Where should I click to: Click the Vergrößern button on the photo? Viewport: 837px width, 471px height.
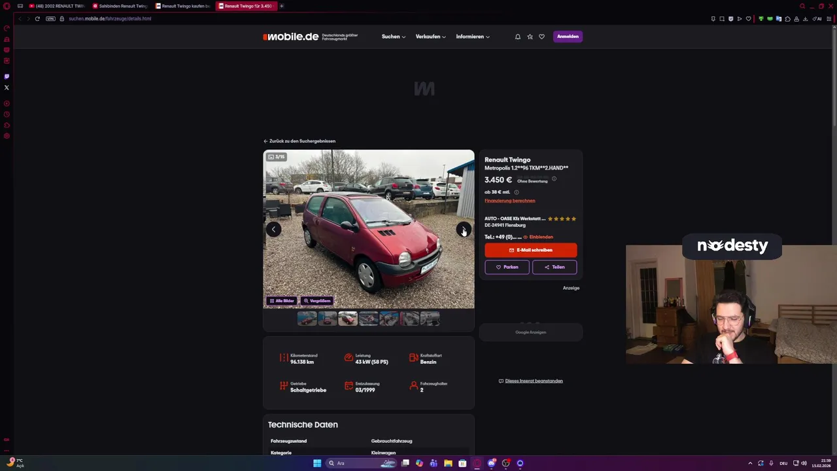(x=317, y=301)
